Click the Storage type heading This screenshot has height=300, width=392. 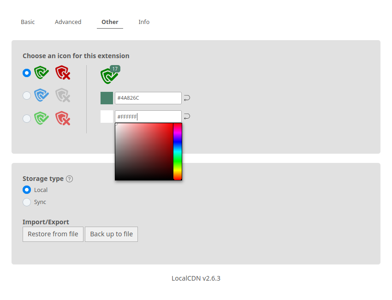click(43, 179)
